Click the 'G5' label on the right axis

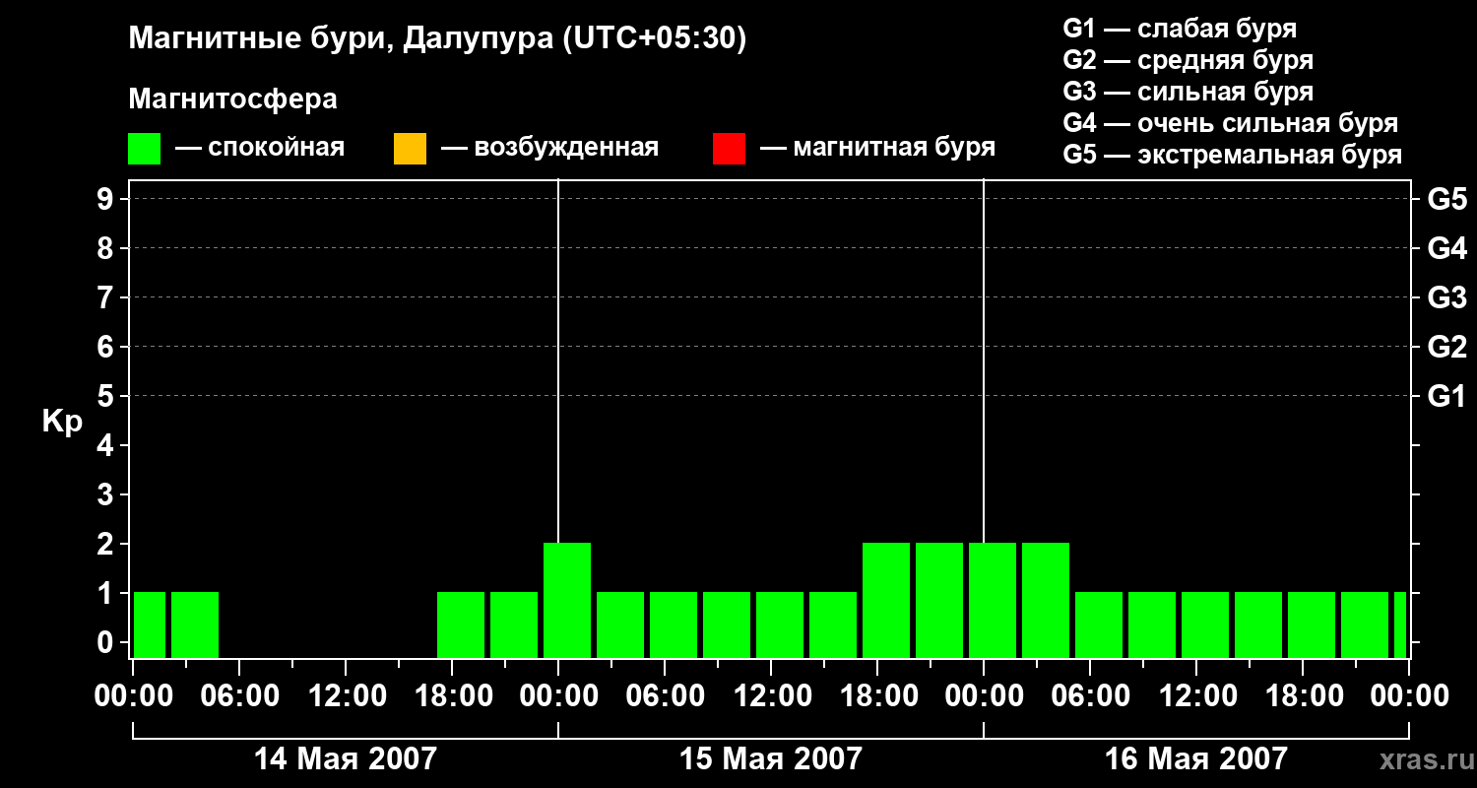pos(1447,199)
